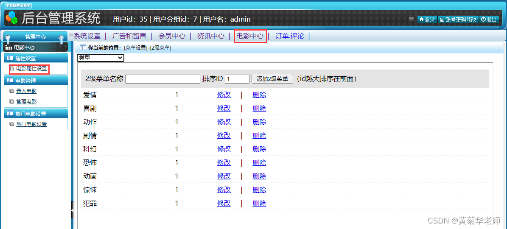This screenshot has height=229, width=507.
Task: Edit the 喜剧 entry via 修改
Action: point(224,109)
